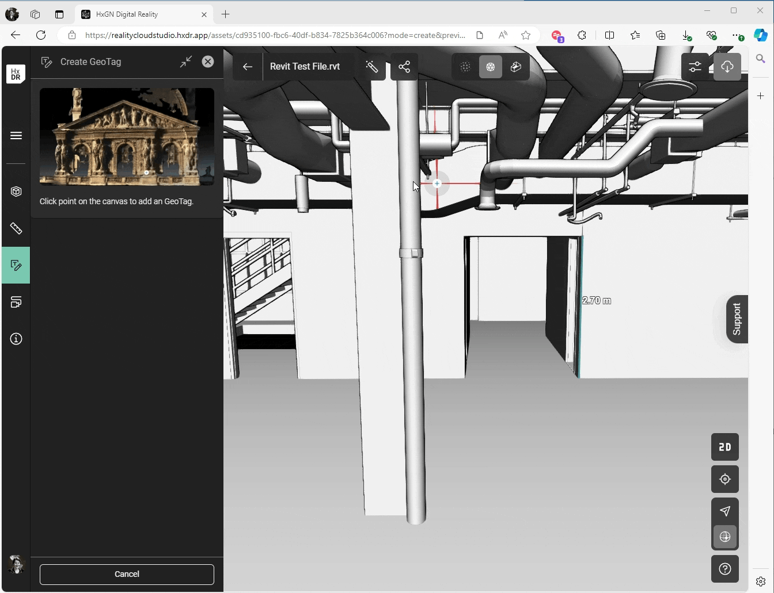Click the magic wand tool icon

[371, 67]
